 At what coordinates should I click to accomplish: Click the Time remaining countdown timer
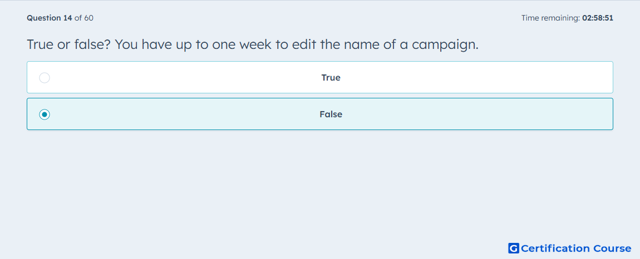[567, 18]
